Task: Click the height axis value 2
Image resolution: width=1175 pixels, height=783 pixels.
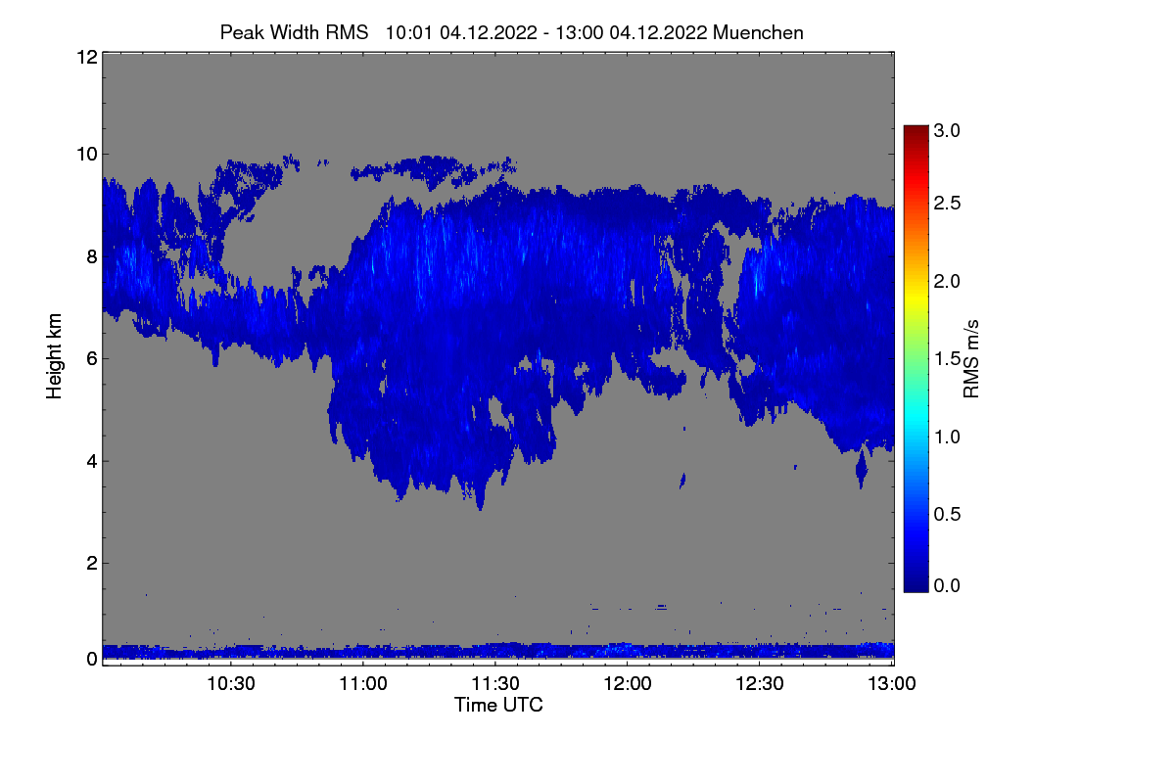Action: [x=92, y=563]
